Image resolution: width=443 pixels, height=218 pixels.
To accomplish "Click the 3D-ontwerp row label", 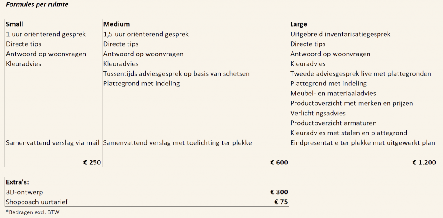I will [x=25, y=192].
